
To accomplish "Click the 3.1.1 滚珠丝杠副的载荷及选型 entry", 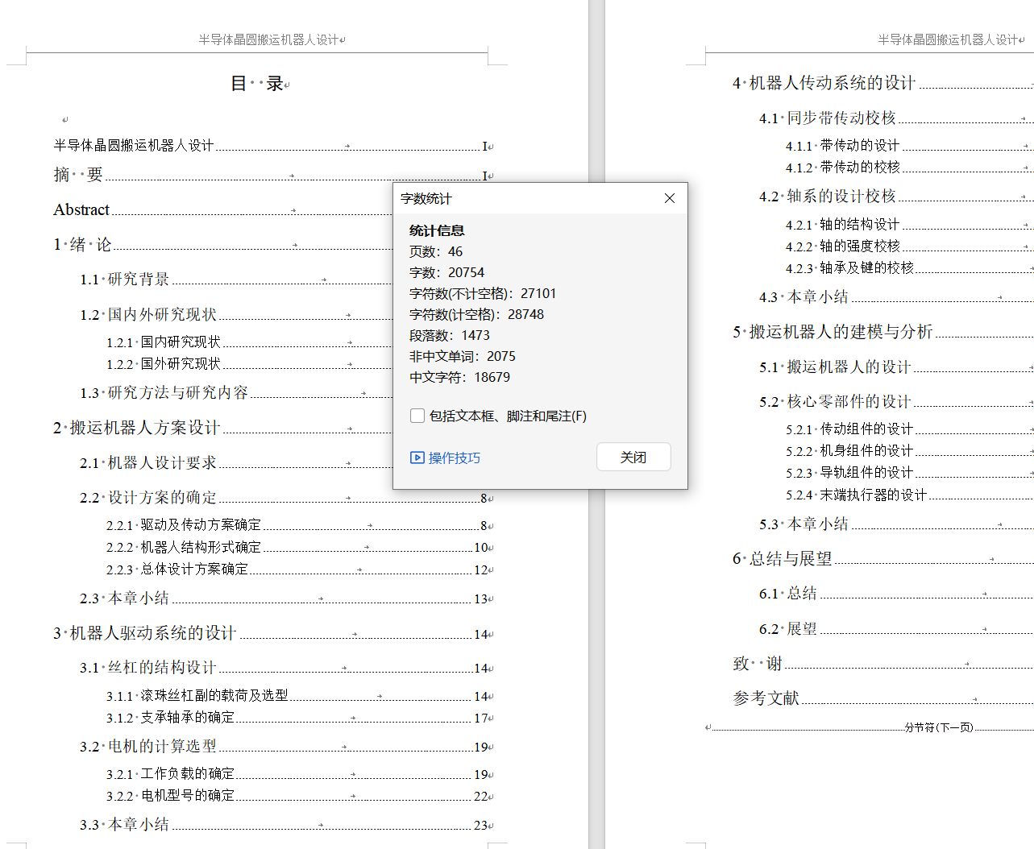I will click(x=197, y=696).
